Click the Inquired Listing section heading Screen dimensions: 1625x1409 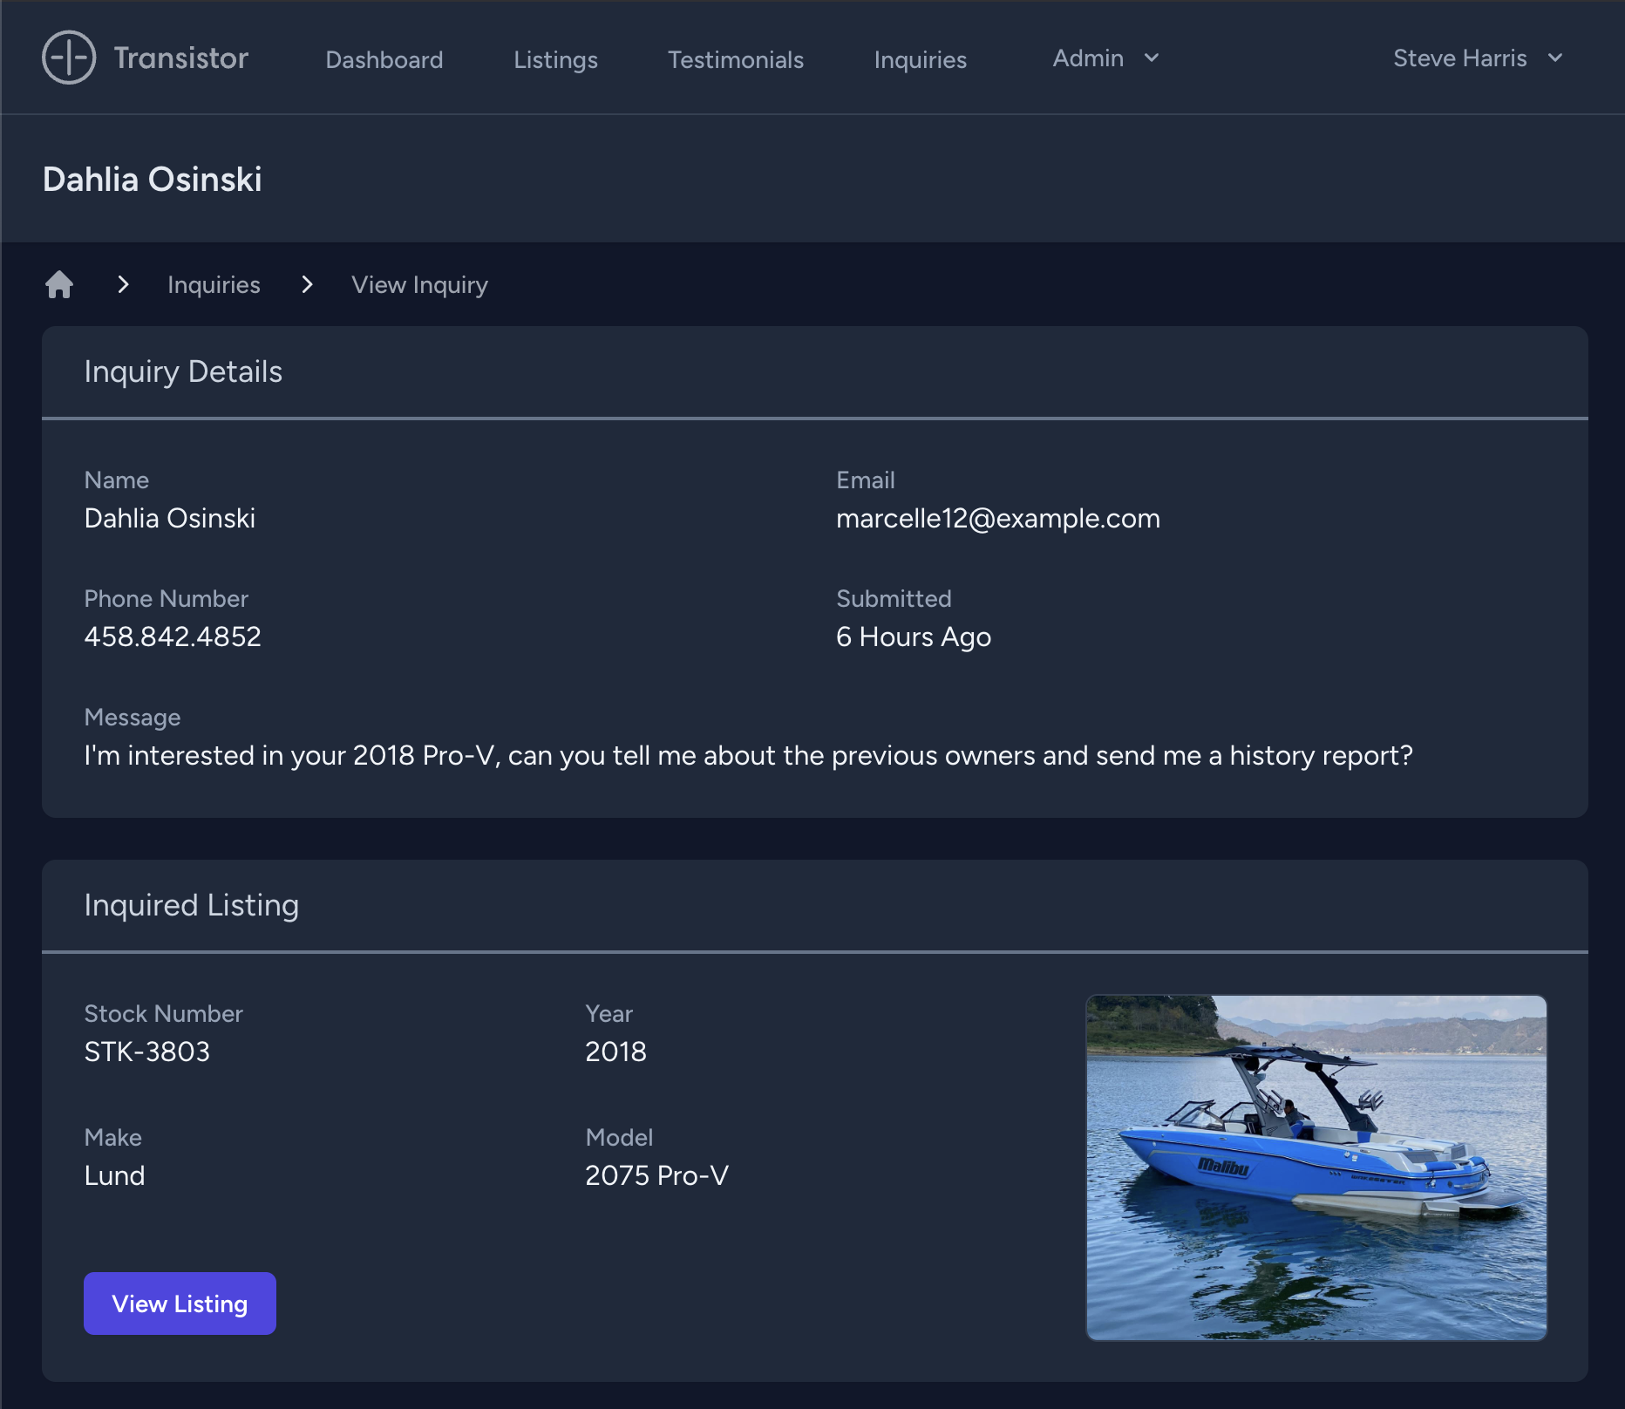click(191, 906)
